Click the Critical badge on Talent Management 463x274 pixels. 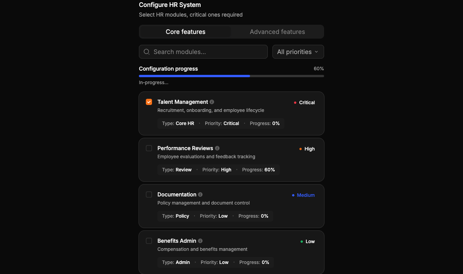(x=304, y=103)
